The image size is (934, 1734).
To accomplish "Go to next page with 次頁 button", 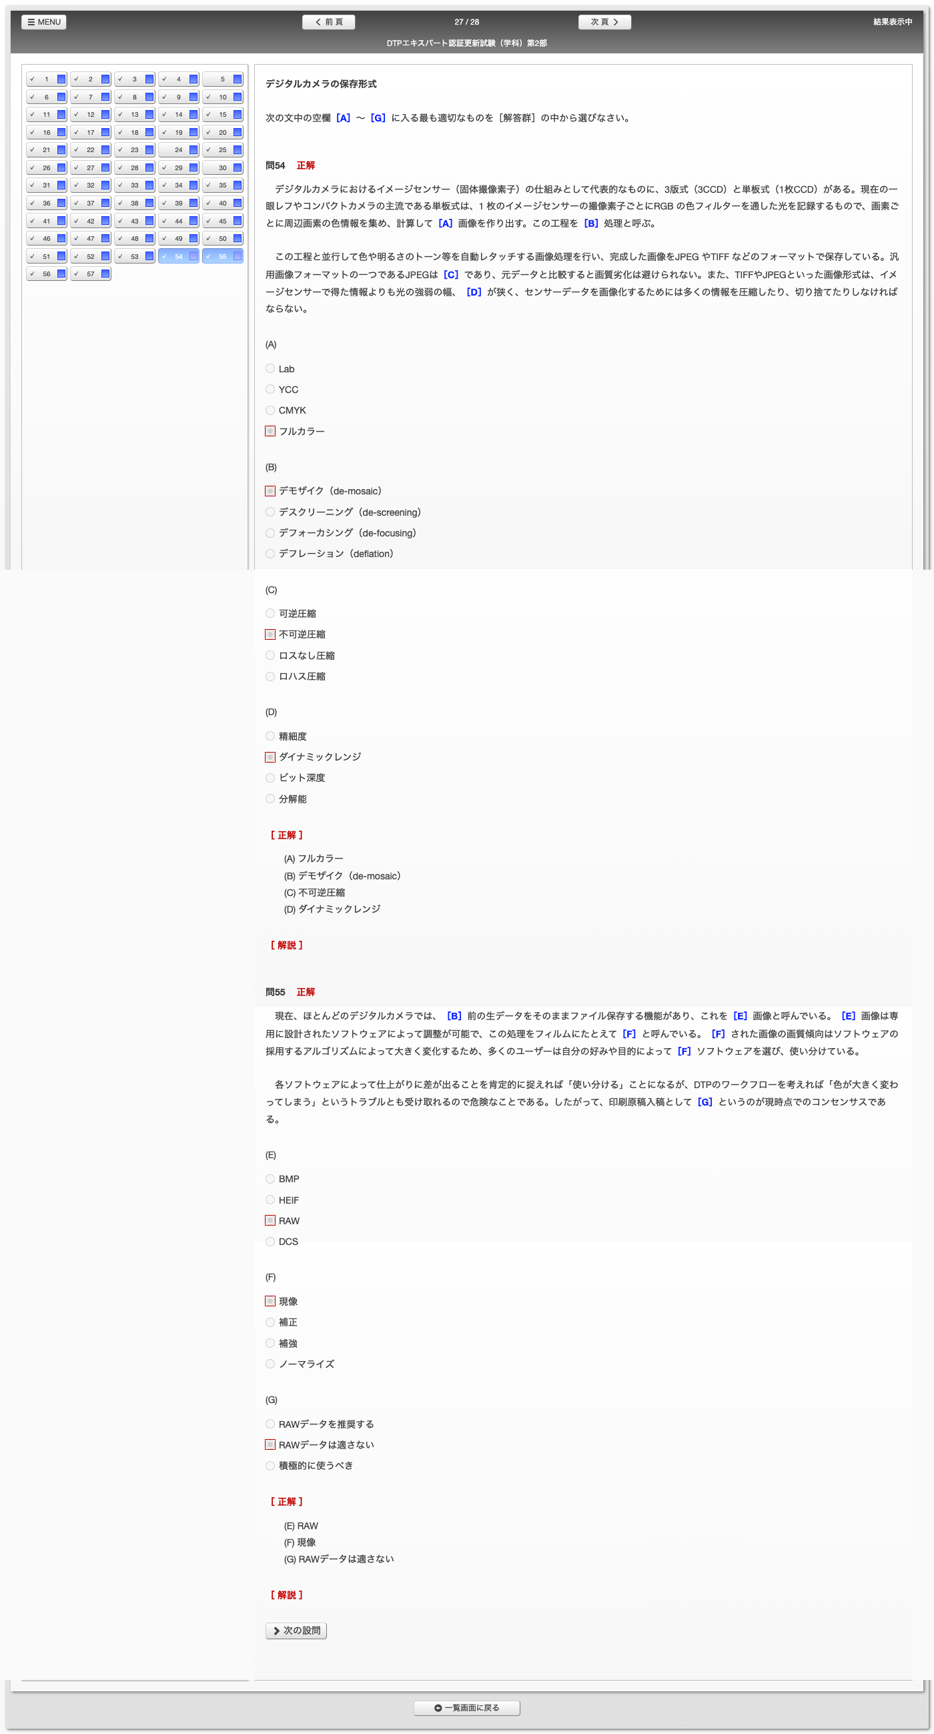I will (x=604, y=22).
